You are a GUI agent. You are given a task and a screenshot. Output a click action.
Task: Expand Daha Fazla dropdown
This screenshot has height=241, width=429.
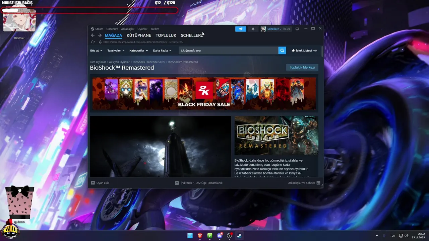click(x=162, y=51)
